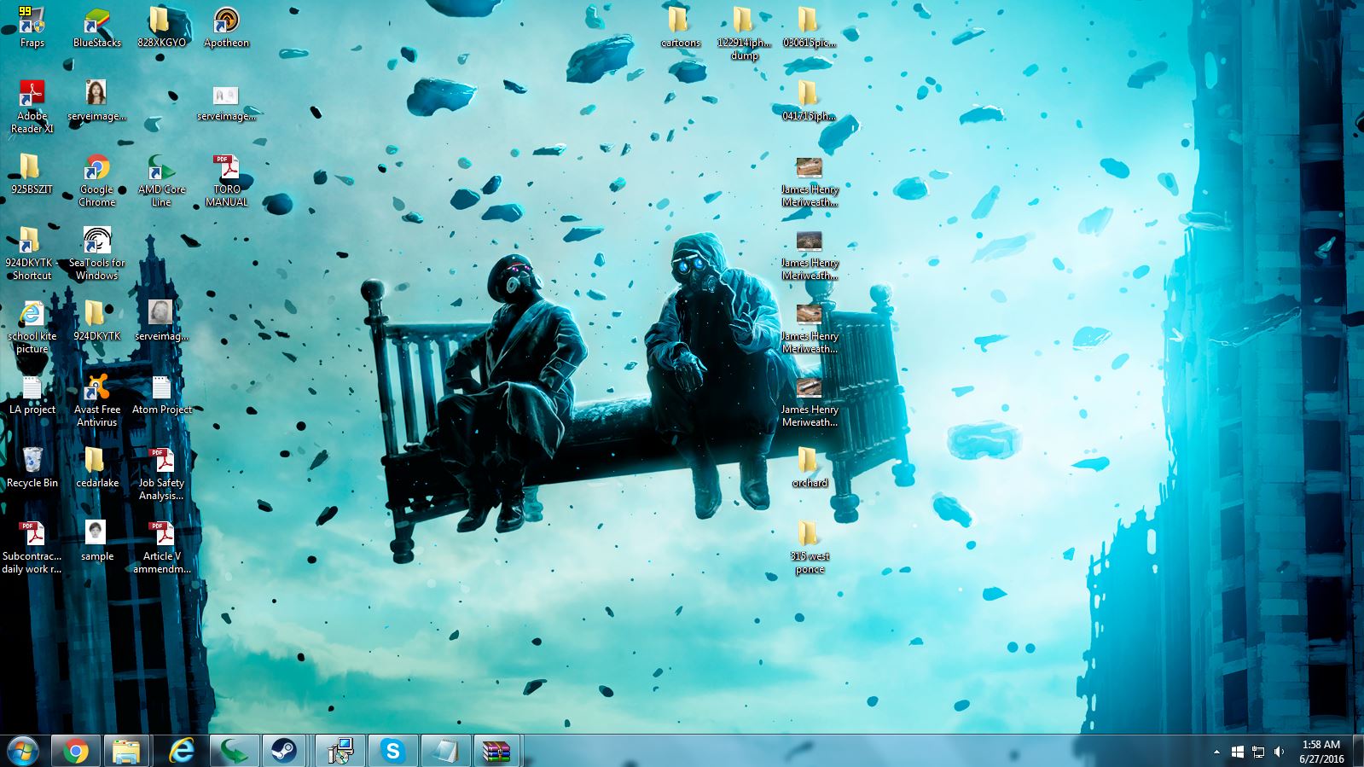Select the 924DKYTK folder without shortcut arrow
Screen dimensions: 1364x767
96,322
